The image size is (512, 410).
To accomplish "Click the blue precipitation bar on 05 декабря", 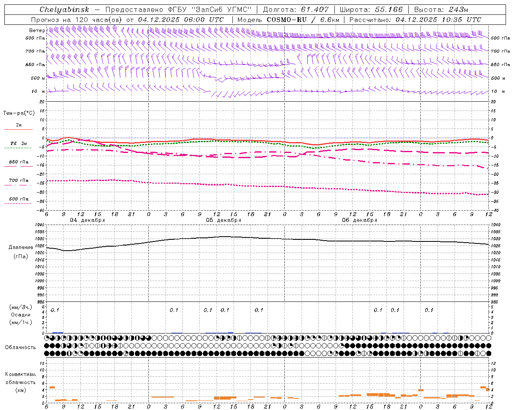I will point(231,332).
